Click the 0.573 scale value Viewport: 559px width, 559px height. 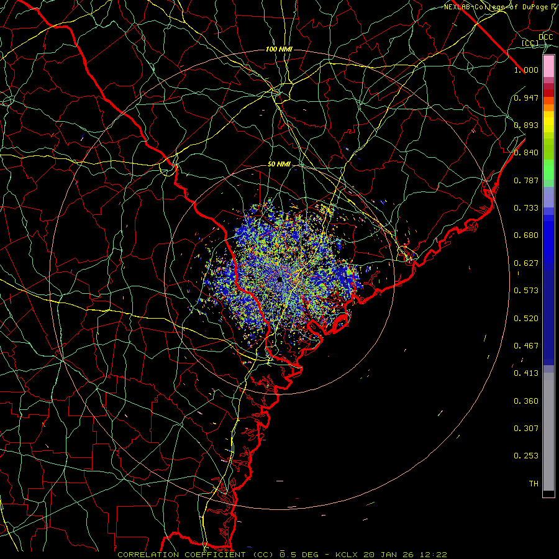tap(526, 291)
